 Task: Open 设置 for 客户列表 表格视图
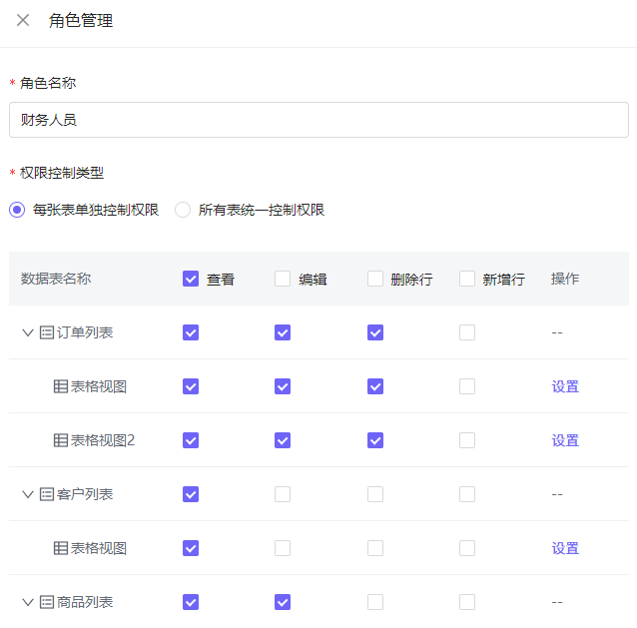565,548
